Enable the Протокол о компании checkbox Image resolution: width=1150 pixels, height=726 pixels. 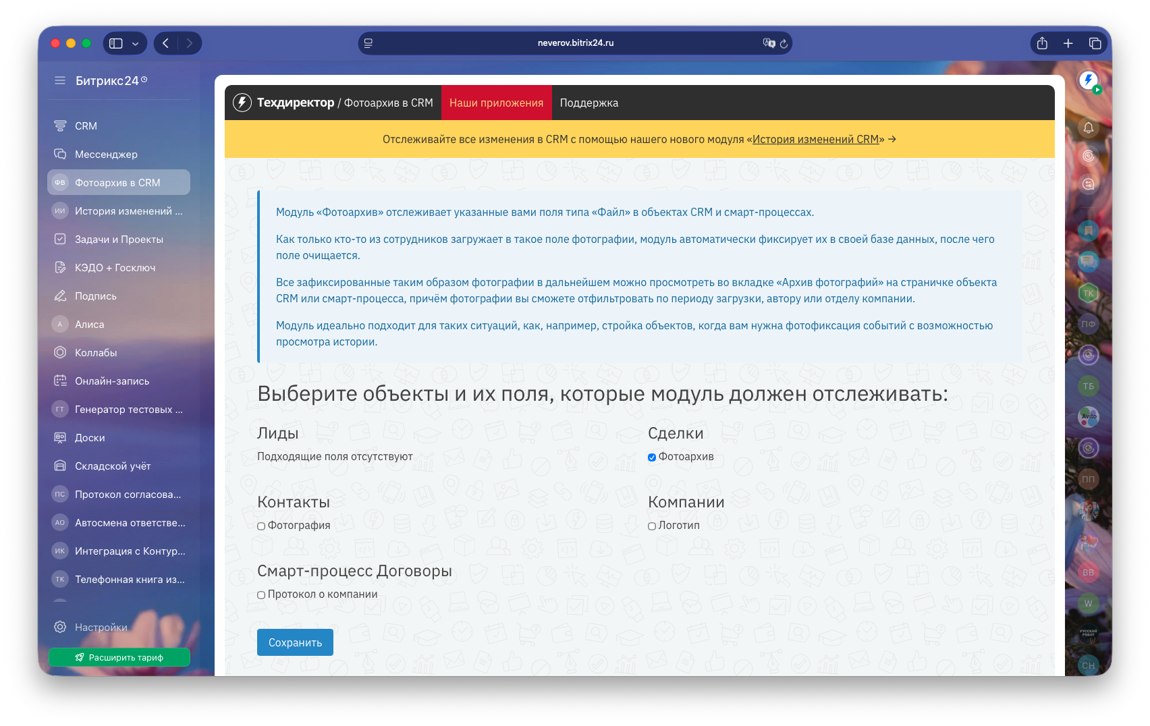[x=261, y=595]
